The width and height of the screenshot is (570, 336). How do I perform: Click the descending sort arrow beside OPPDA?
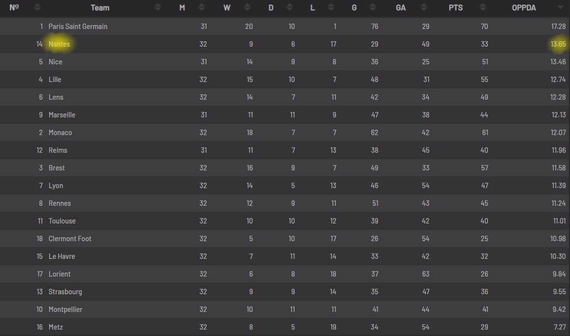(560, 8)
